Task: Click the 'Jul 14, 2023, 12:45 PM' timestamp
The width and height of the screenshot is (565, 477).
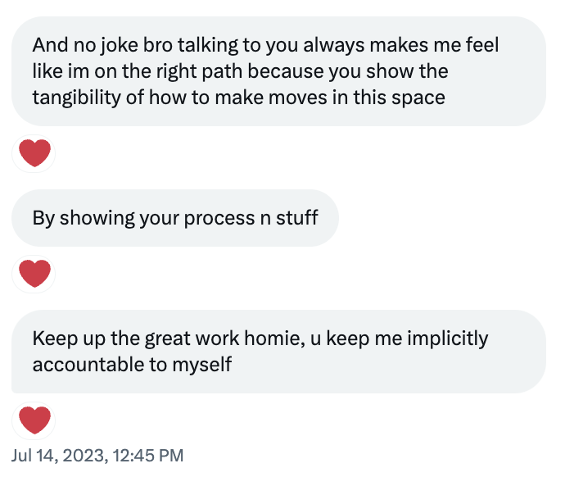Action: click(x=97, y=455)
